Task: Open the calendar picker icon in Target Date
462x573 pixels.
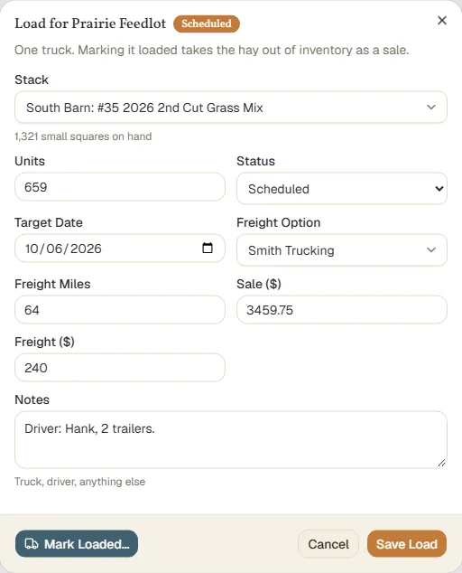Action: (208, 248)
